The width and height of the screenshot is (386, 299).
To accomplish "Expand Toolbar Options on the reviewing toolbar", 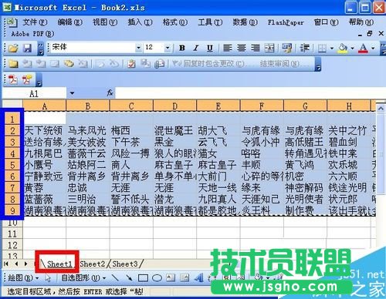I will [x=318, y=64].
